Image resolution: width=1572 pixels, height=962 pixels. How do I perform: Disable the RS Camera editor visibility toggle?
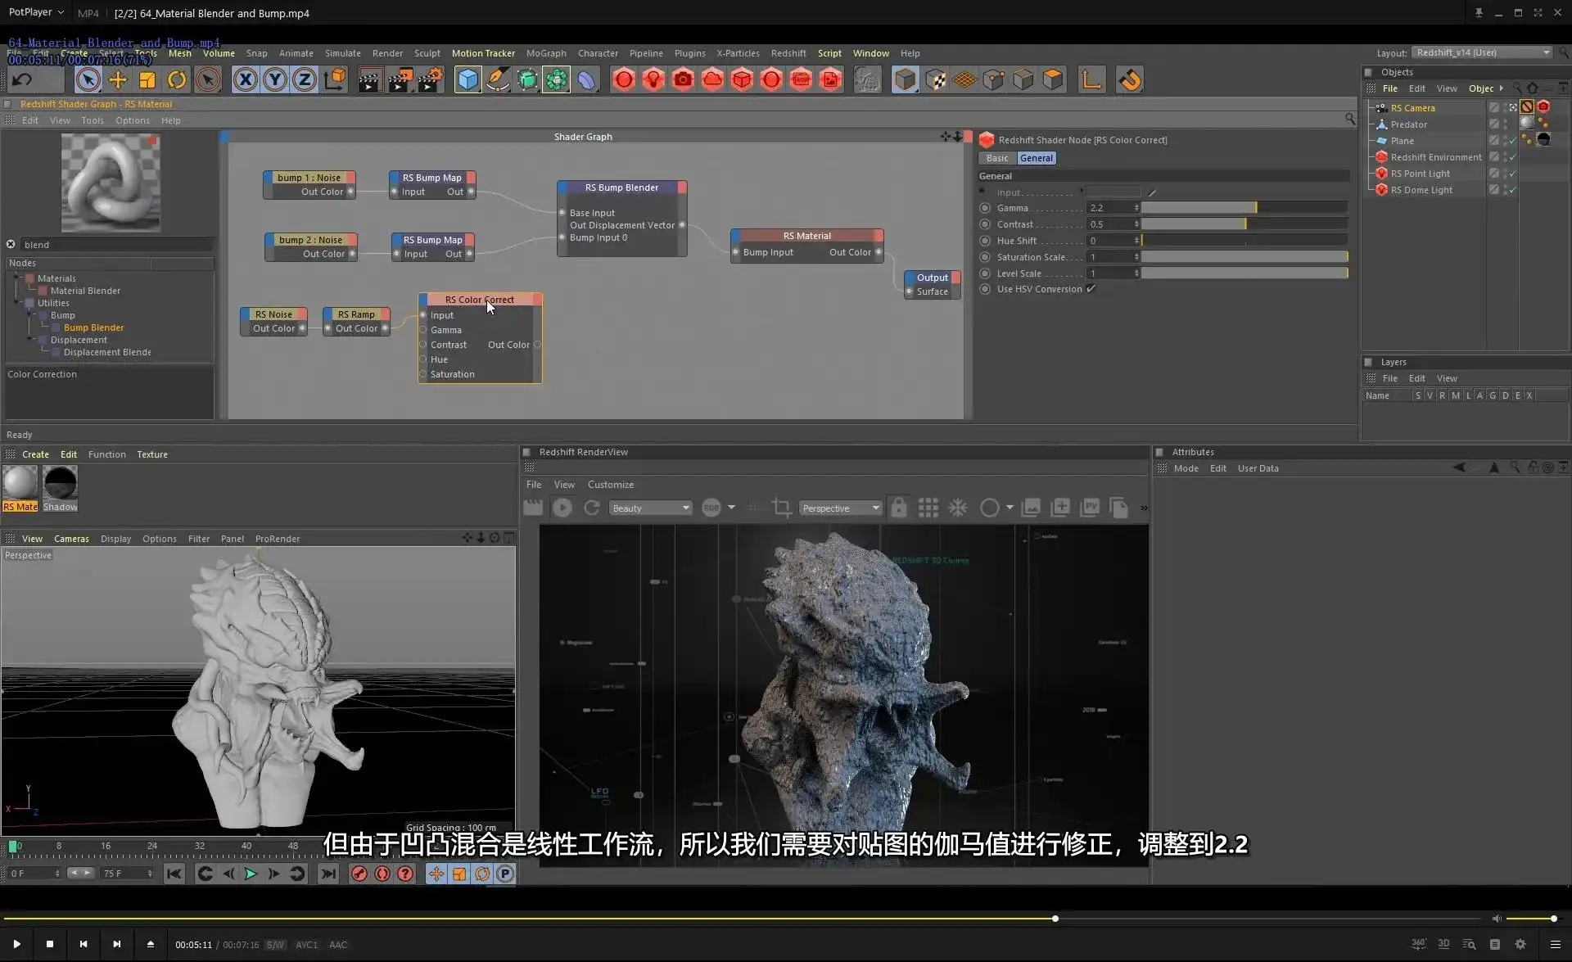(1505, 106)
